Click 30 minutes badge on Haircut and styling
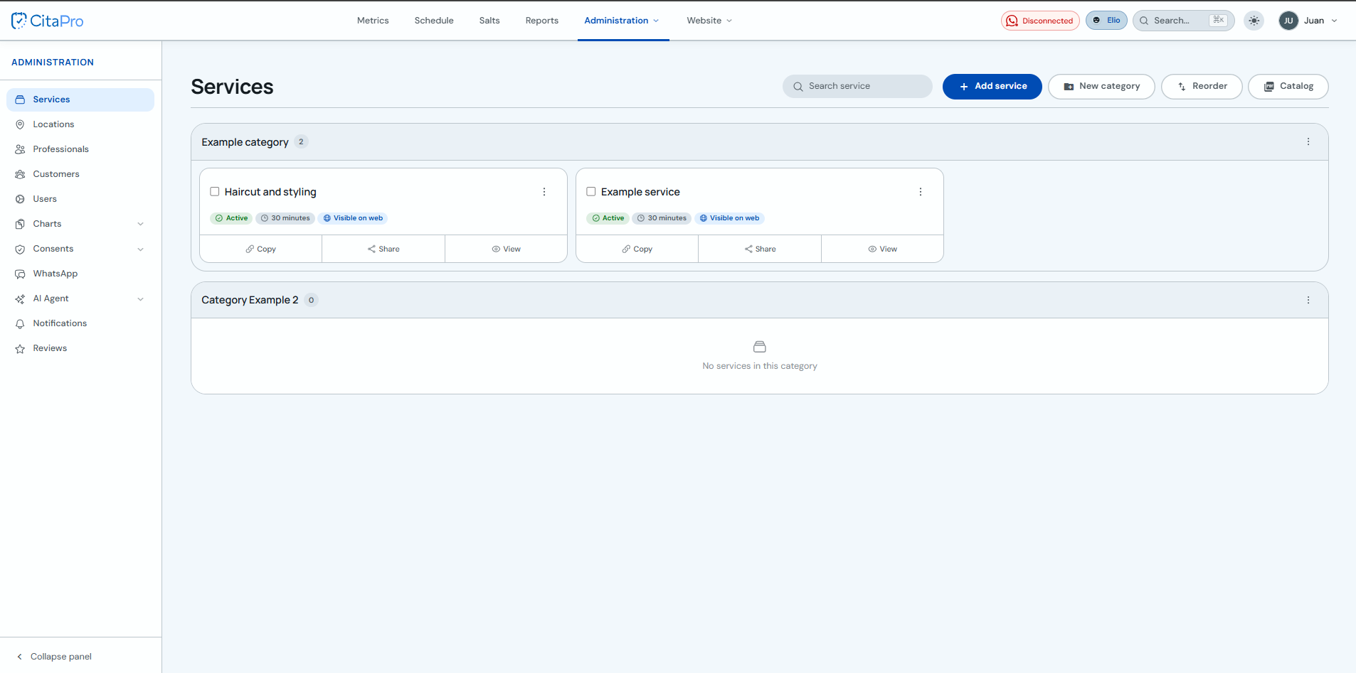This screenshot has width=1356, height=673. [285, 218]
